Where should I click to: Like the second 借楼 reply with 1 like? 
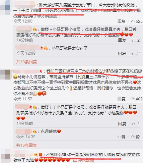pos(135,124)
